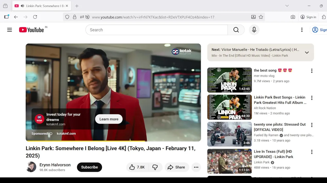Click the Linkin Park video title text

click(x=111, y=152)
